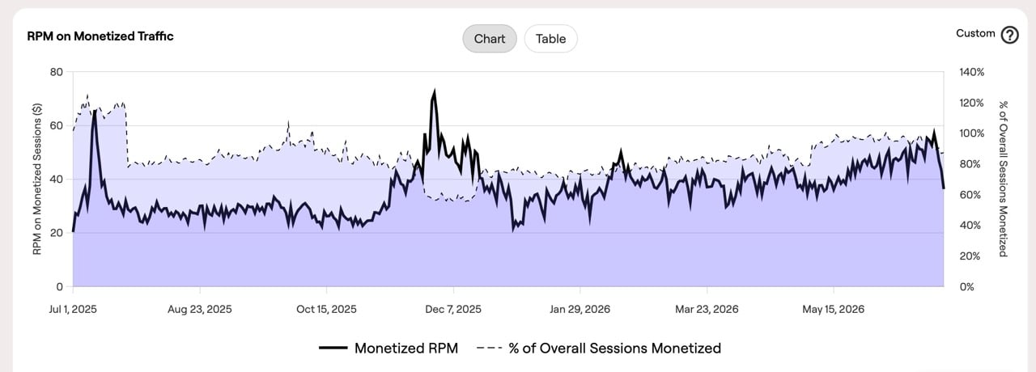Select the Chart view tab
Image resolution: width=1036 pixels, height=372 pixels.
coord(490,39)
